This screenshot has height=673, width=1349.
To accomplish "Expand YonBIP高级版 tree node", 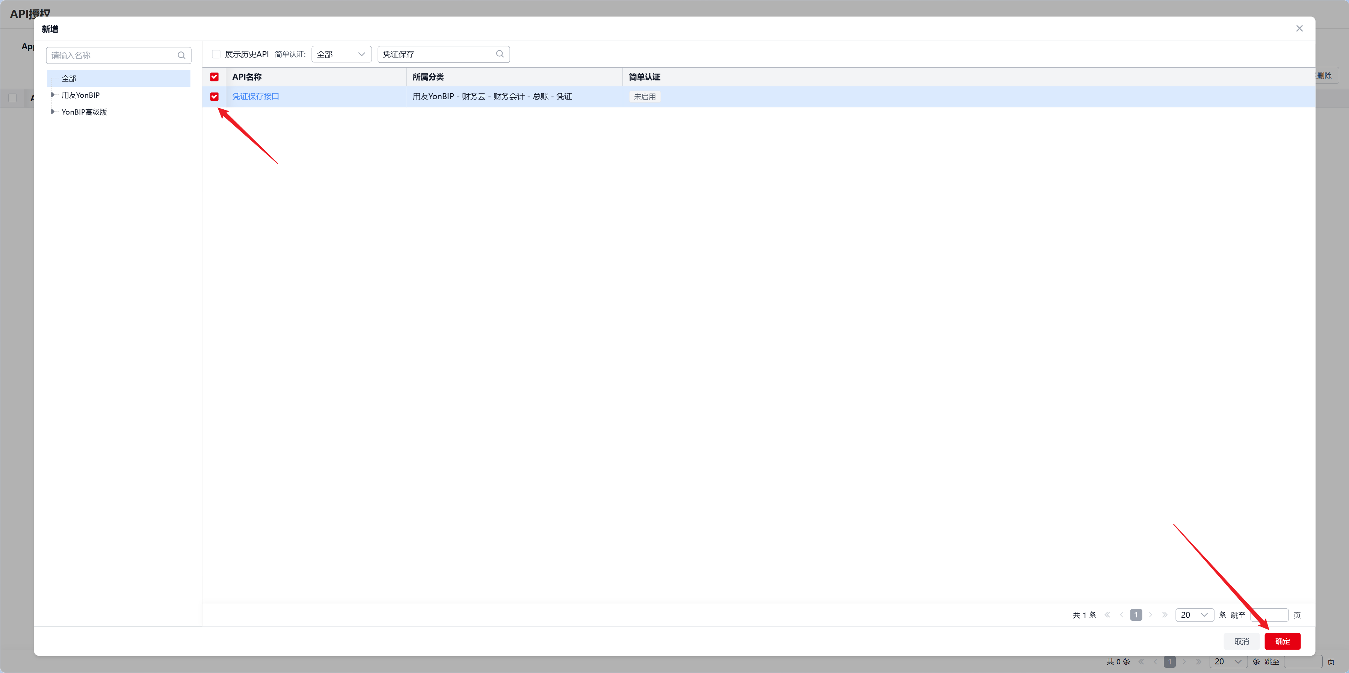I will pyautogui.click(x=52, y=112).
